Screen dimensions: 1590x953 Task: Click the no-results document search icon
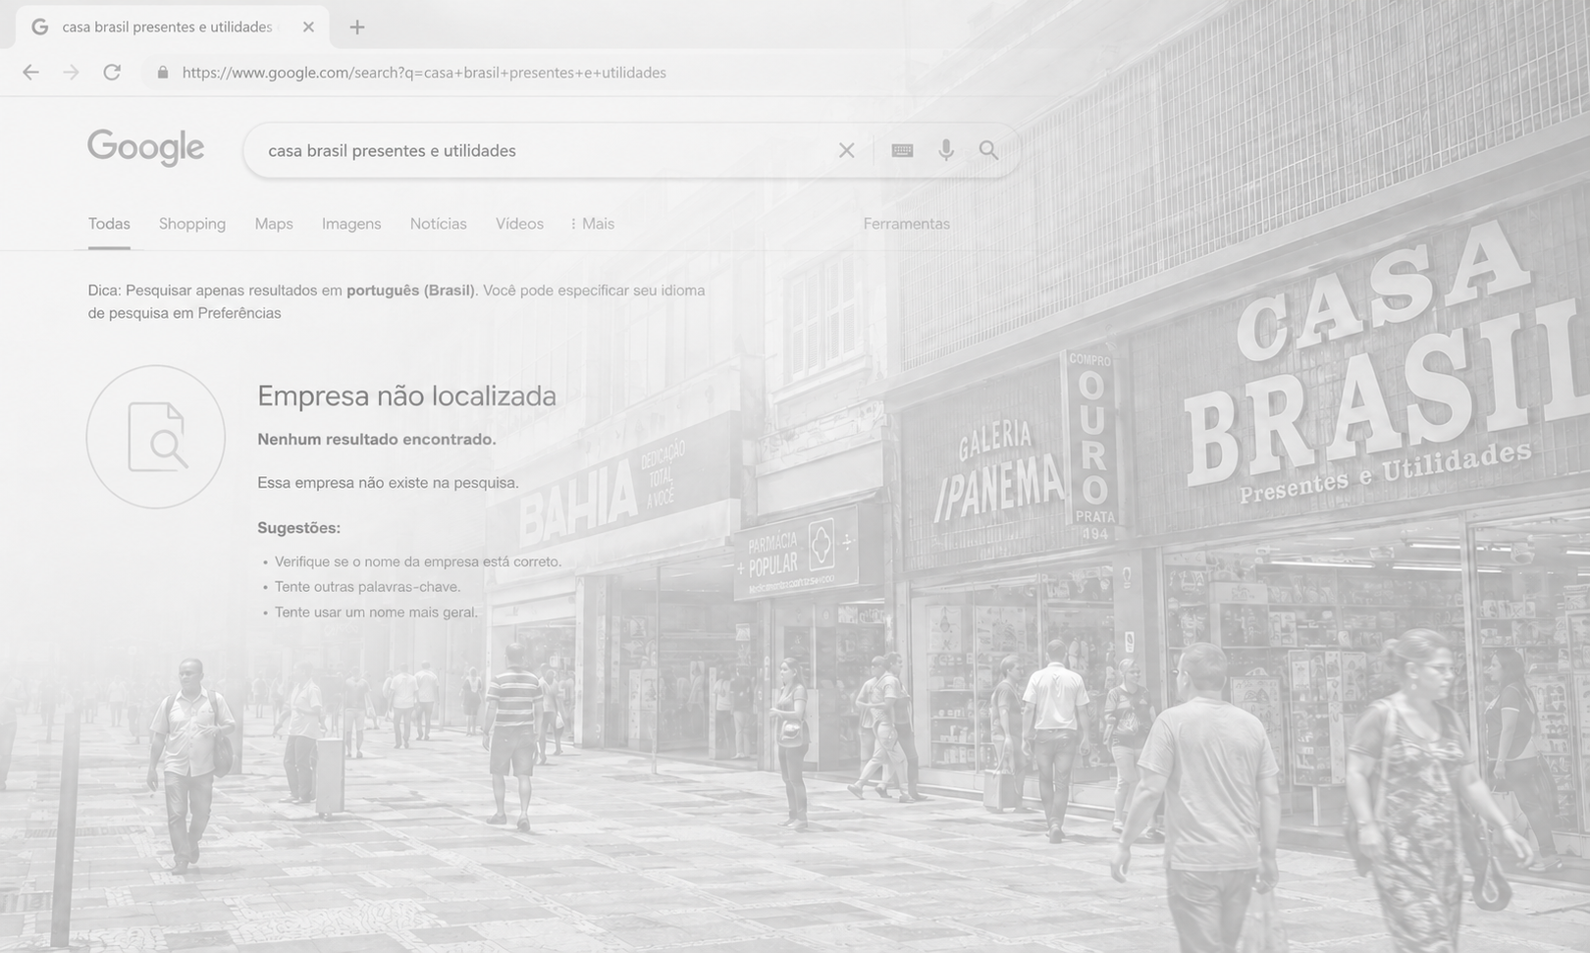click(156, 437)
